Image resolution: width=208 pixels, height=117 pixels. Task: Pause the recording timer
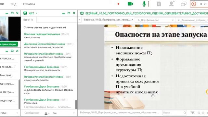201,4
